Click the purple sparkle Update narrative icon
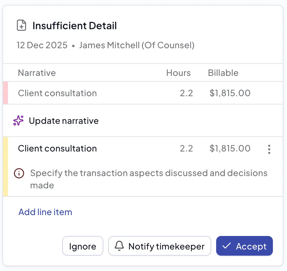 pos(18,121)
